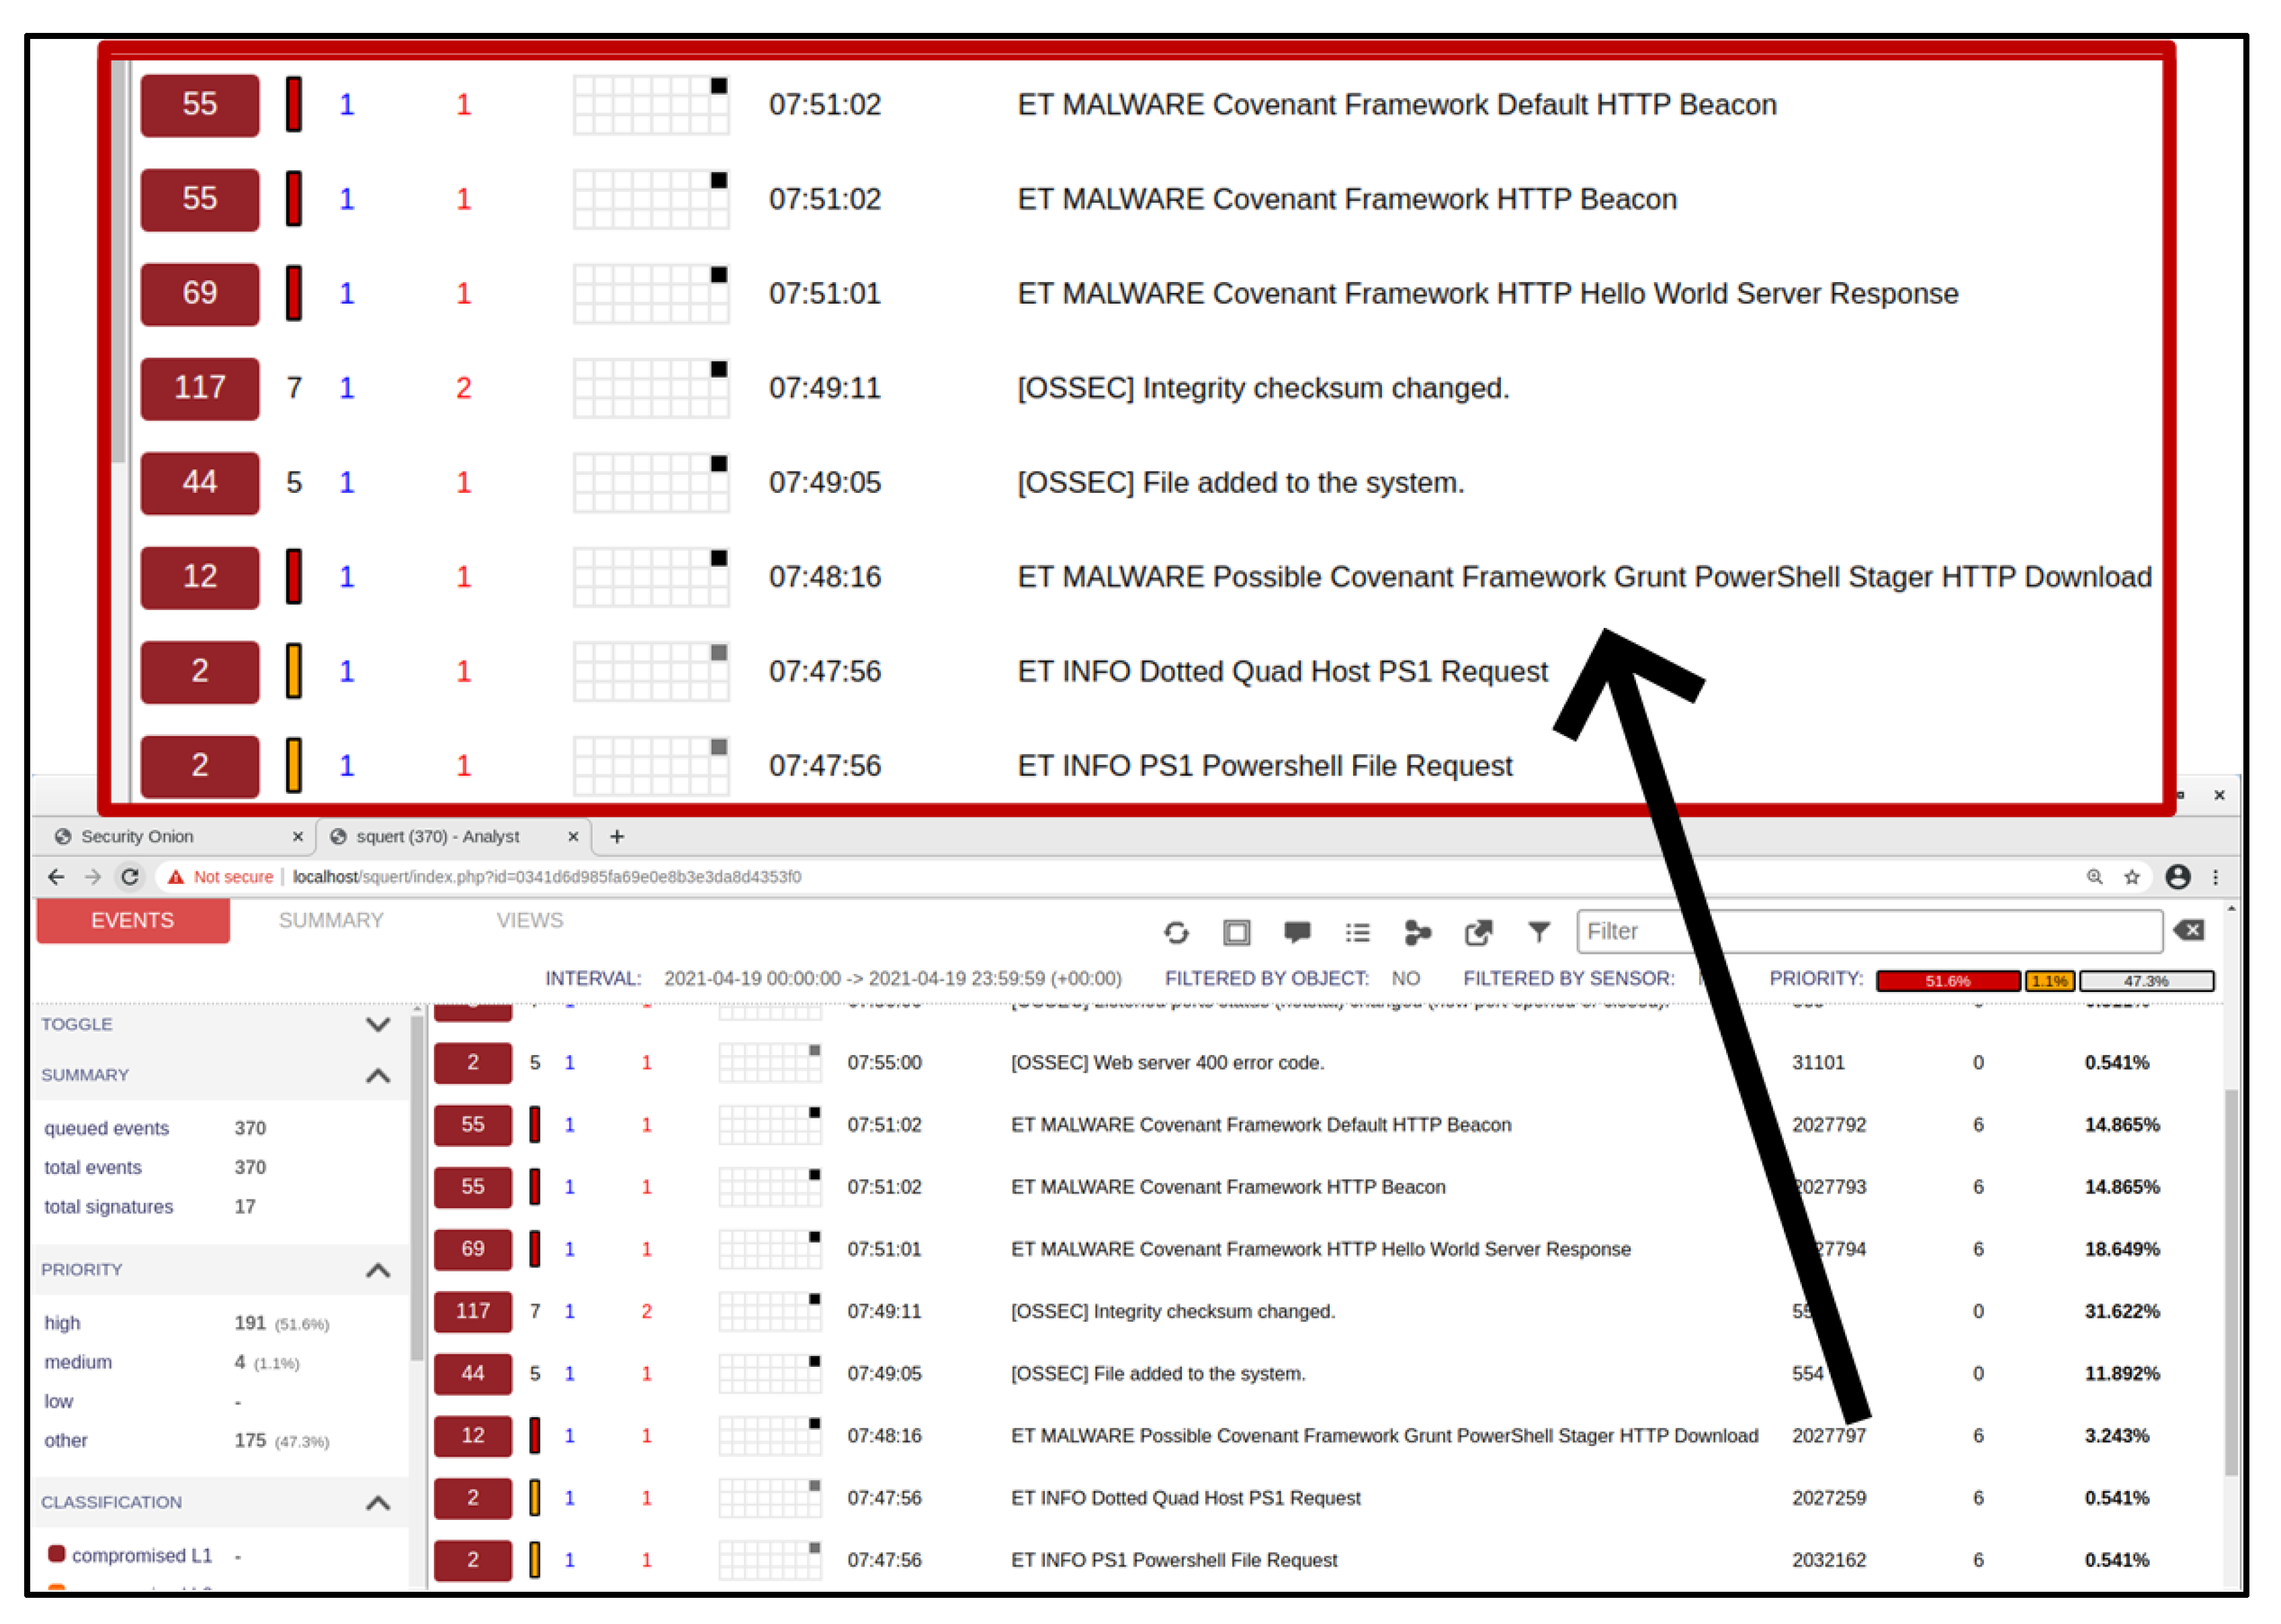
Task: Open the funnel filters icon
Action: pos(1539,932)
